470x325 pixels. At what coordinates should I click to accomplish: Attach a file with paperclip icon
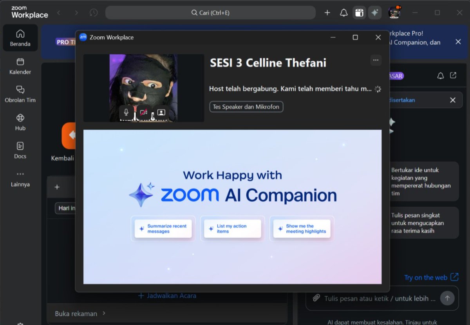(316, 298)
